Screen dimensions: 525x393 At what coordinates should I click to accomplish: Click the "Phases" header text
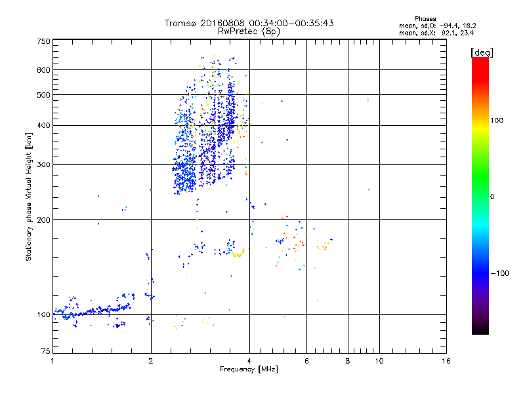click(425, 19)
